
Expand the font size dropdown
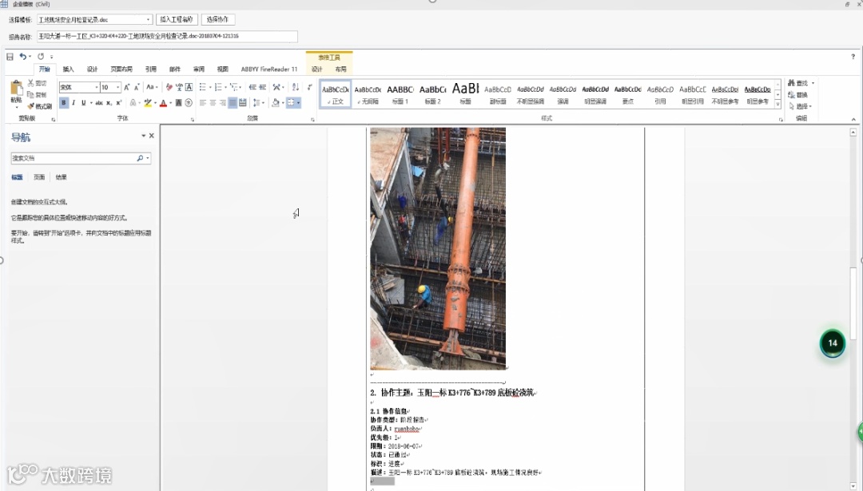coord(117,87)
